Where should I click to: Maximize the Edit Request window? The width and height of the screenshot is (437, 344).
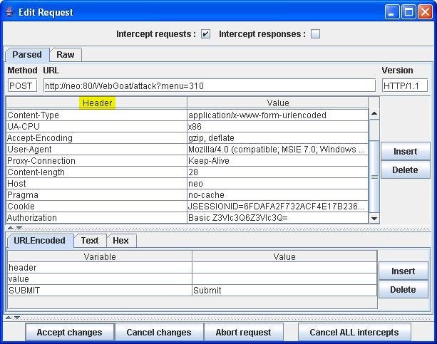(x=408, y=12)
